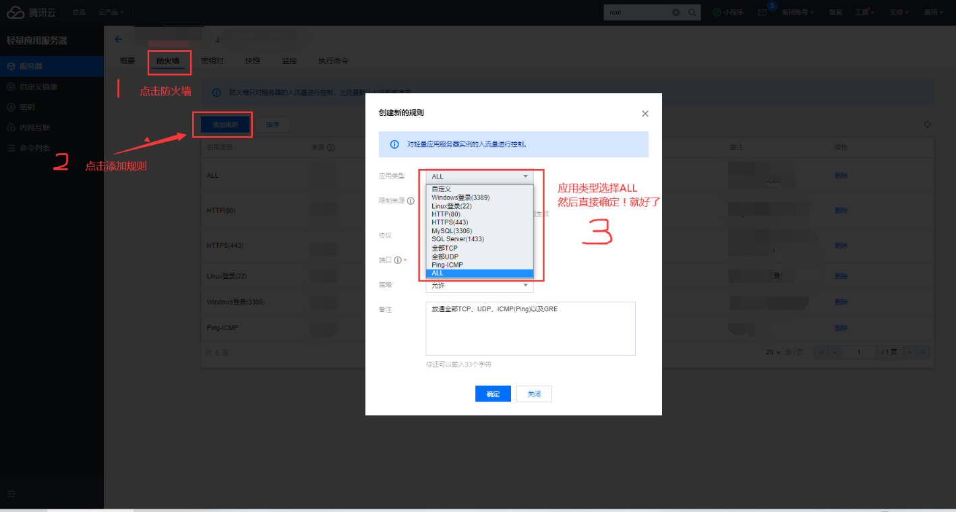Click the info icon beside 端口
This screenshot has width=956, height=512.
tap(398, 260)
